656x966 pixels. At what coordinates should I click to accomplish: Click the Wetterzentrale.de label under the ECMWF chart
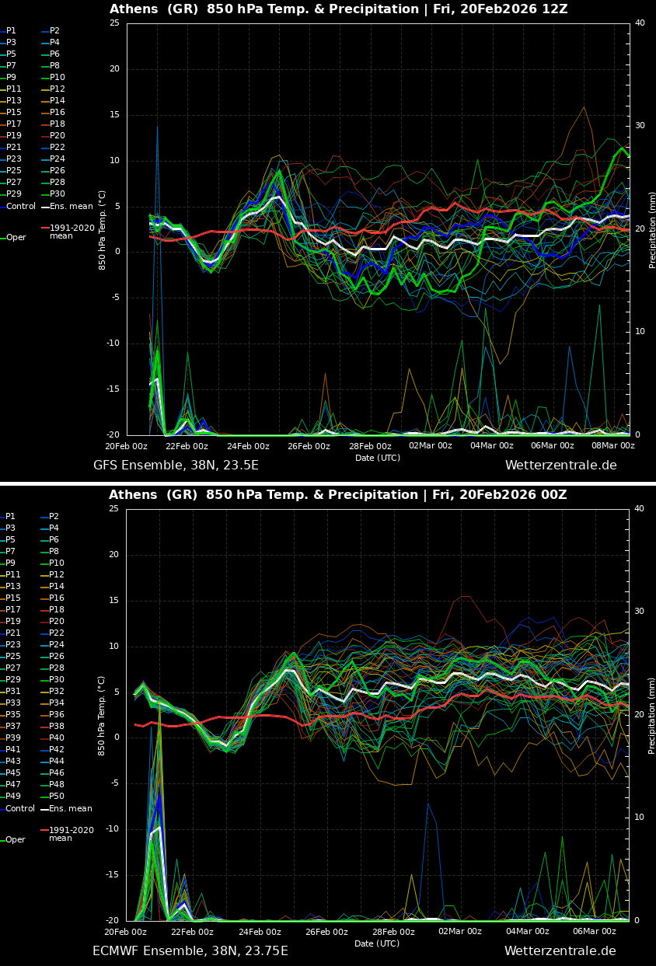pyautogui.click(x=560, y=951)
